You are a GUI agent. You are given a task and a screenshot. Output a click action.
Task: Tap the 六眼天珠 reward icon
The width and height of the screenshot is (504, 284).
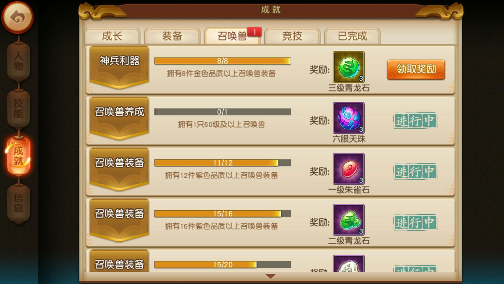(x=349, y=118)
